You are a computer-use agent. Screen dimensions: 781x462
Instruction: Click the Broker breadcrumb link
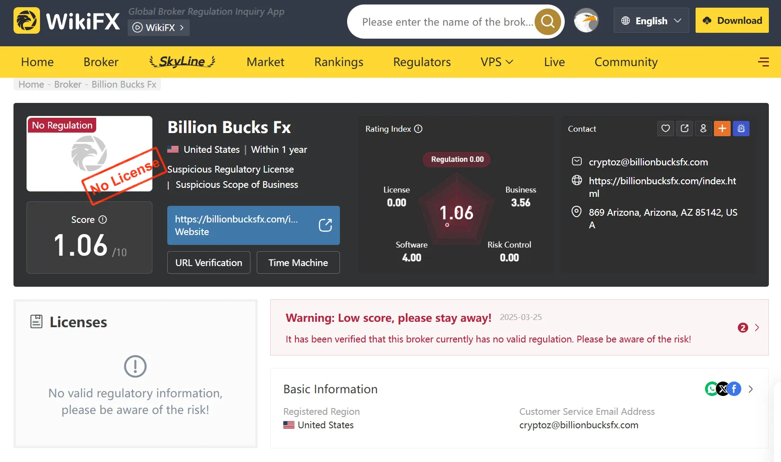tap(68, 84)
